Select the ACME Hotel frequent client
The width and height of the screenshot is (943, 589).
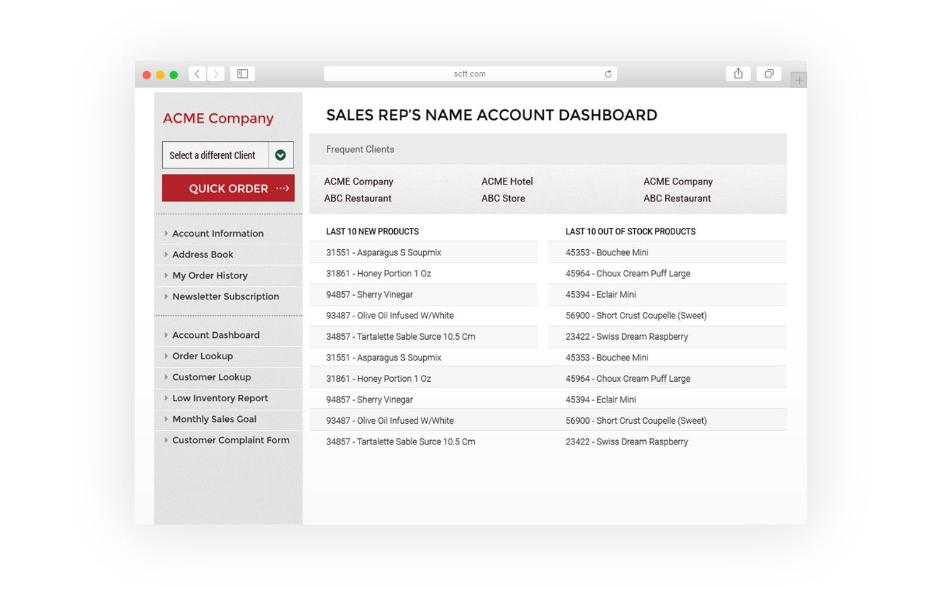tap(507, 181)
